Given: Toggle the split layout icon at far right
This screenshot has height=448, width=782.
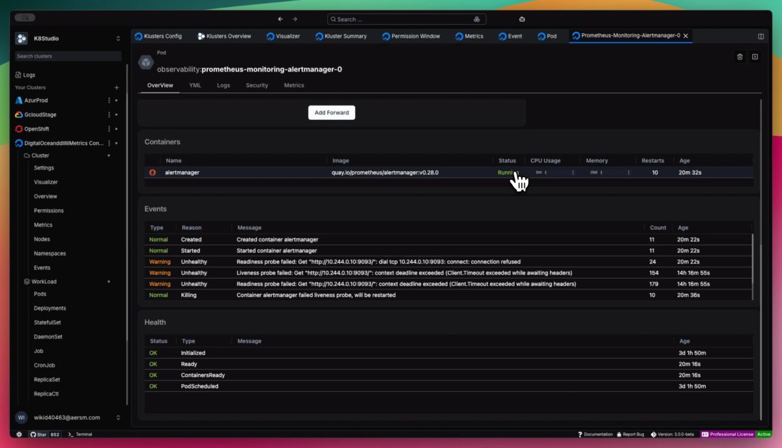Looking at the screenshot, I should [760, 36].
